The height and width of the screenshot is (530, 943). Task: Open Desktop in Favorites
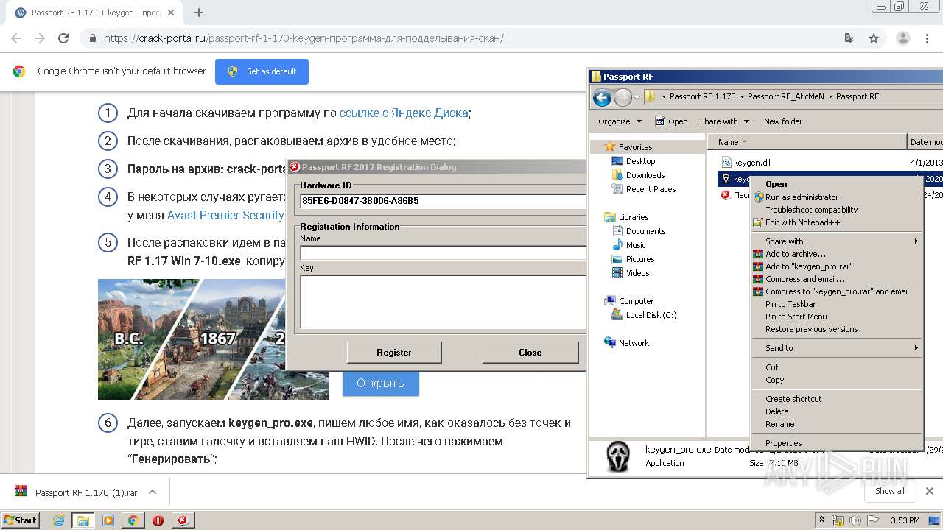(640, 161)
